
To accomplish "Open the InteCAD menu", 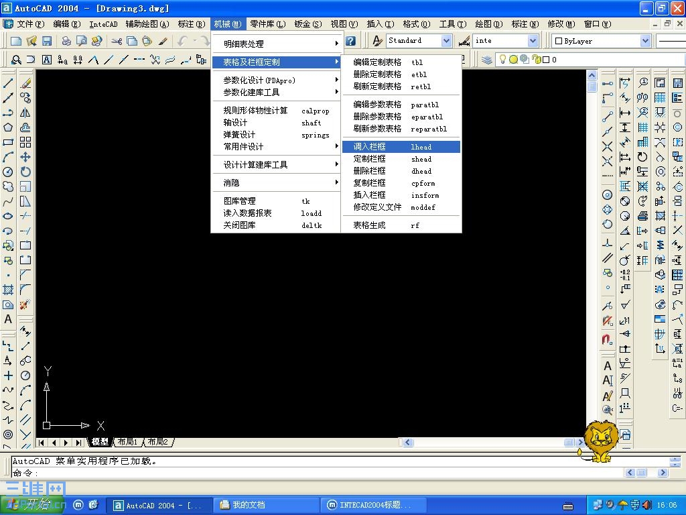I will (x=103, y=24).
